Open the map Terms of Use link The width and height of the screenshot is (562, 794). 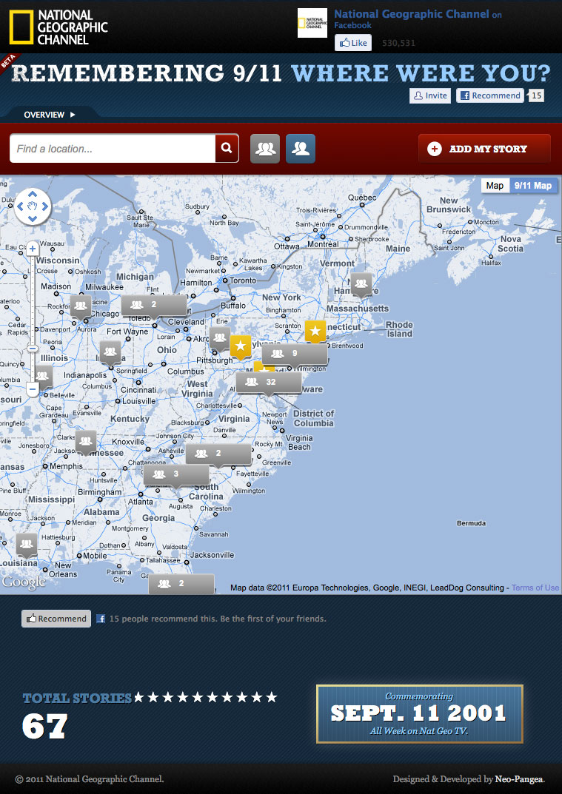pos(535,588)
